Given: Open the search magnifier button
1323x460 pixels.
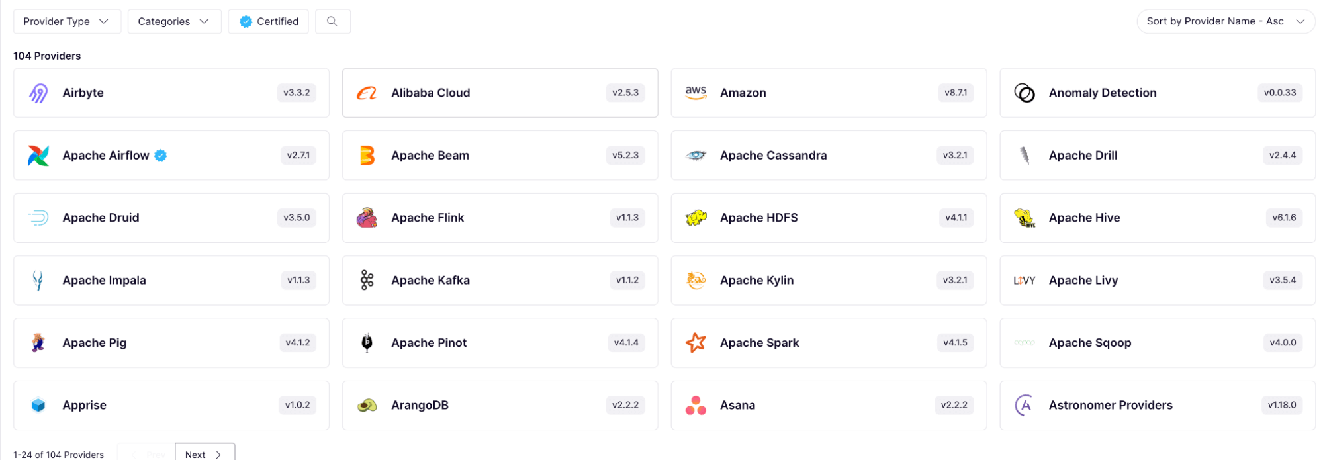Looking at the screenshot, I should [332, 21].
